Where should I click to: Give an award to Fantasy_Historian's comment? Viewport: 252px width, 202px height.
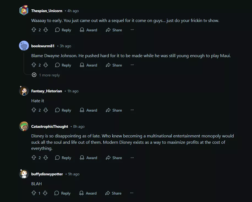(88, 110)
